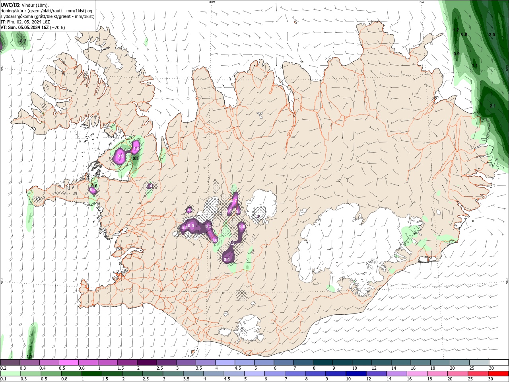
Task: Select the rain-scale swatch labeled 4.5
Action: tap(233, 374)
